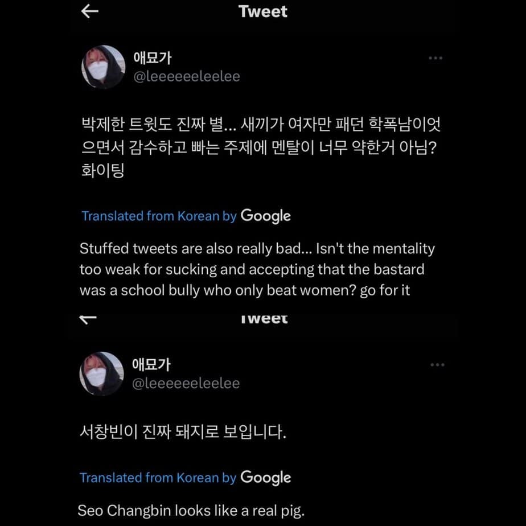The height and width of the screenshot is (526, 526).
Task: Click the back arrow beside the full Tweet header
Action: click(x=90, y=13)
